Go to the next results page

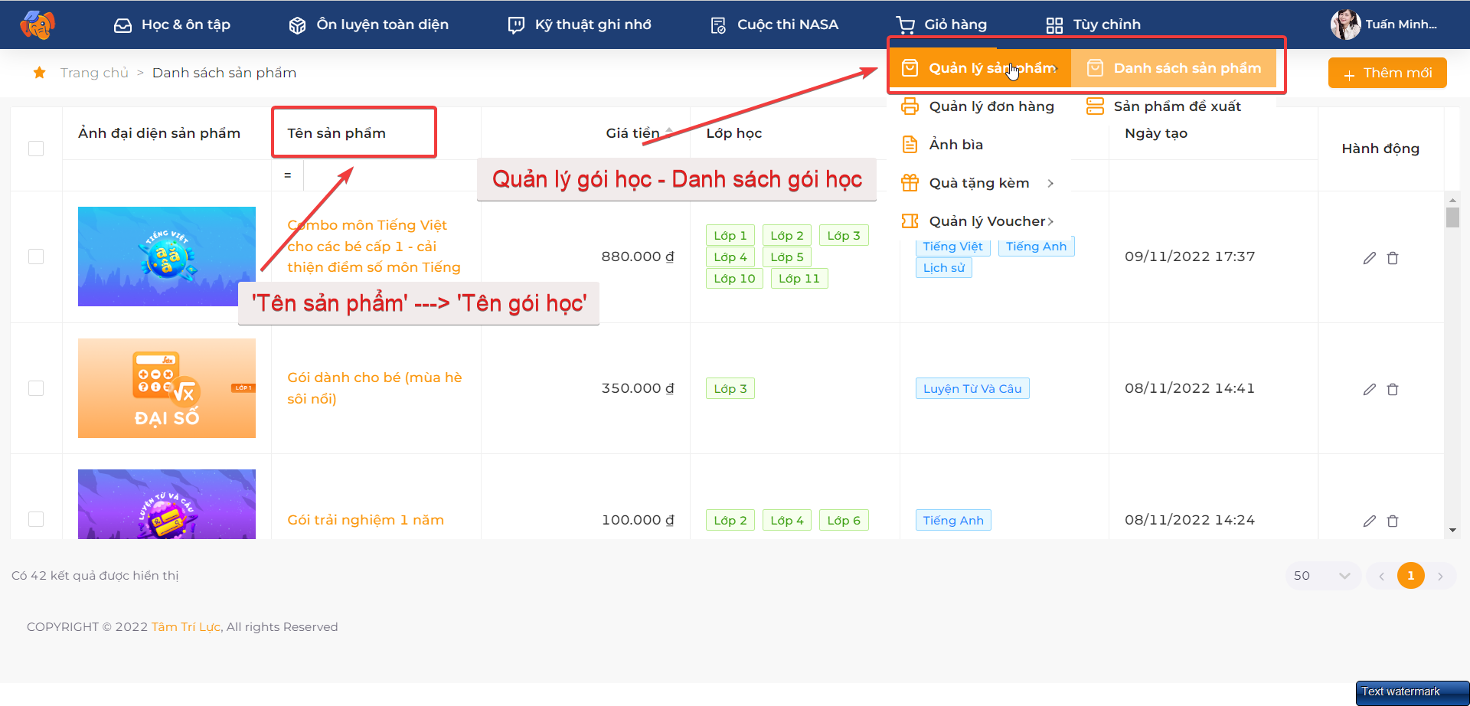pyautogui.click(x=1440, y=577)
